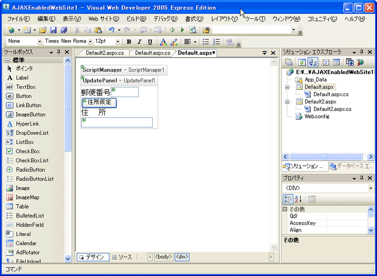Switch to ソース view
The height and width of the screenshot is (276, 377).
pos(123,257)
